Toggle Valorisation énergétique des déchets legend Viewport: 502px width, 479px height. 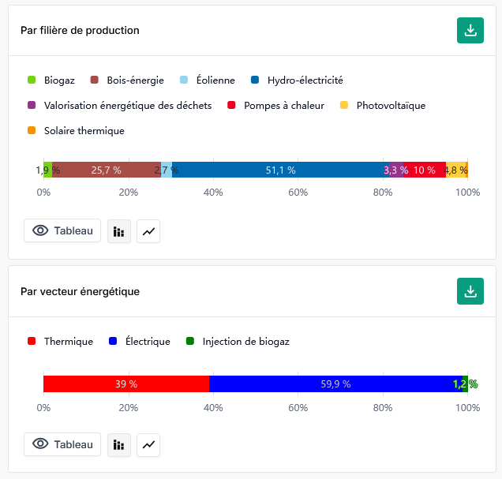click(x=120, y=105)
